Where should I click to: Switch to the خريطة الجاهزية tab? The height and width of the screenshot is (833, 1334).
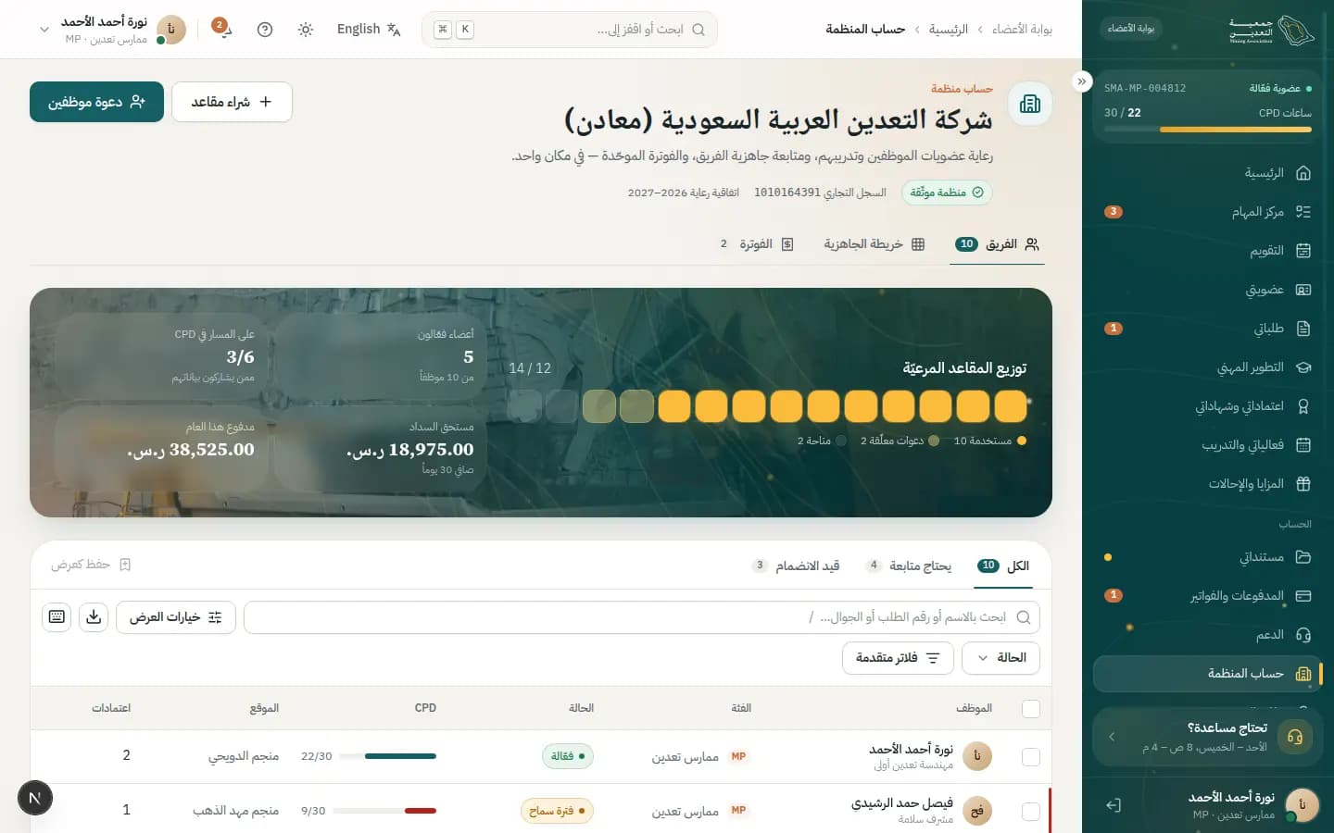pyautogui.click(x=874, y=244)
